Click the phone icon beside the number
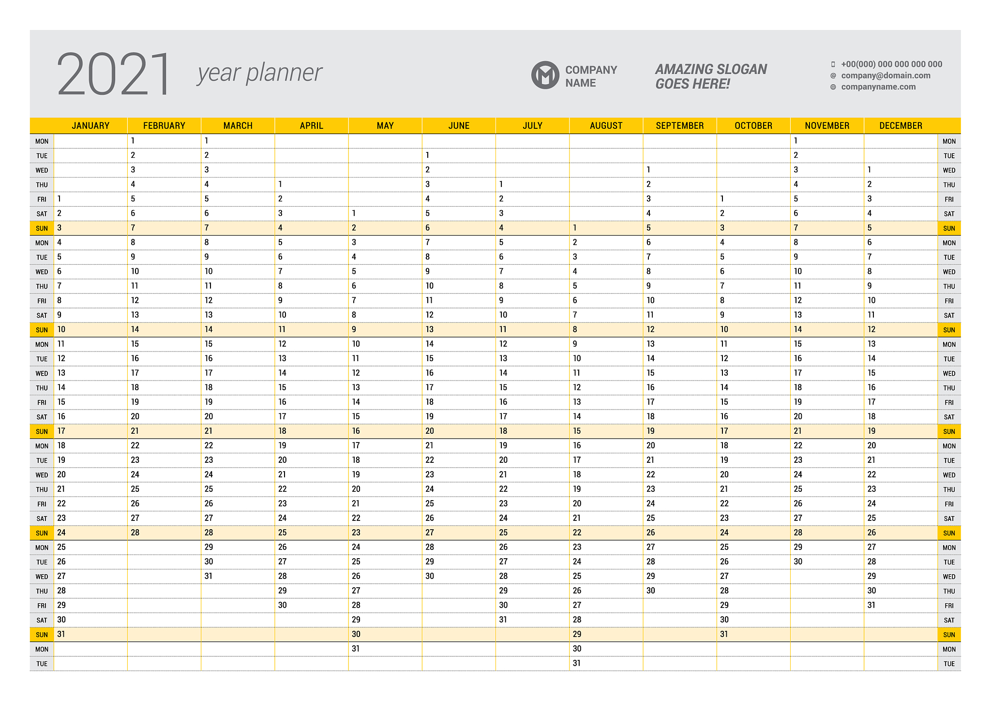 pos(833,64)
